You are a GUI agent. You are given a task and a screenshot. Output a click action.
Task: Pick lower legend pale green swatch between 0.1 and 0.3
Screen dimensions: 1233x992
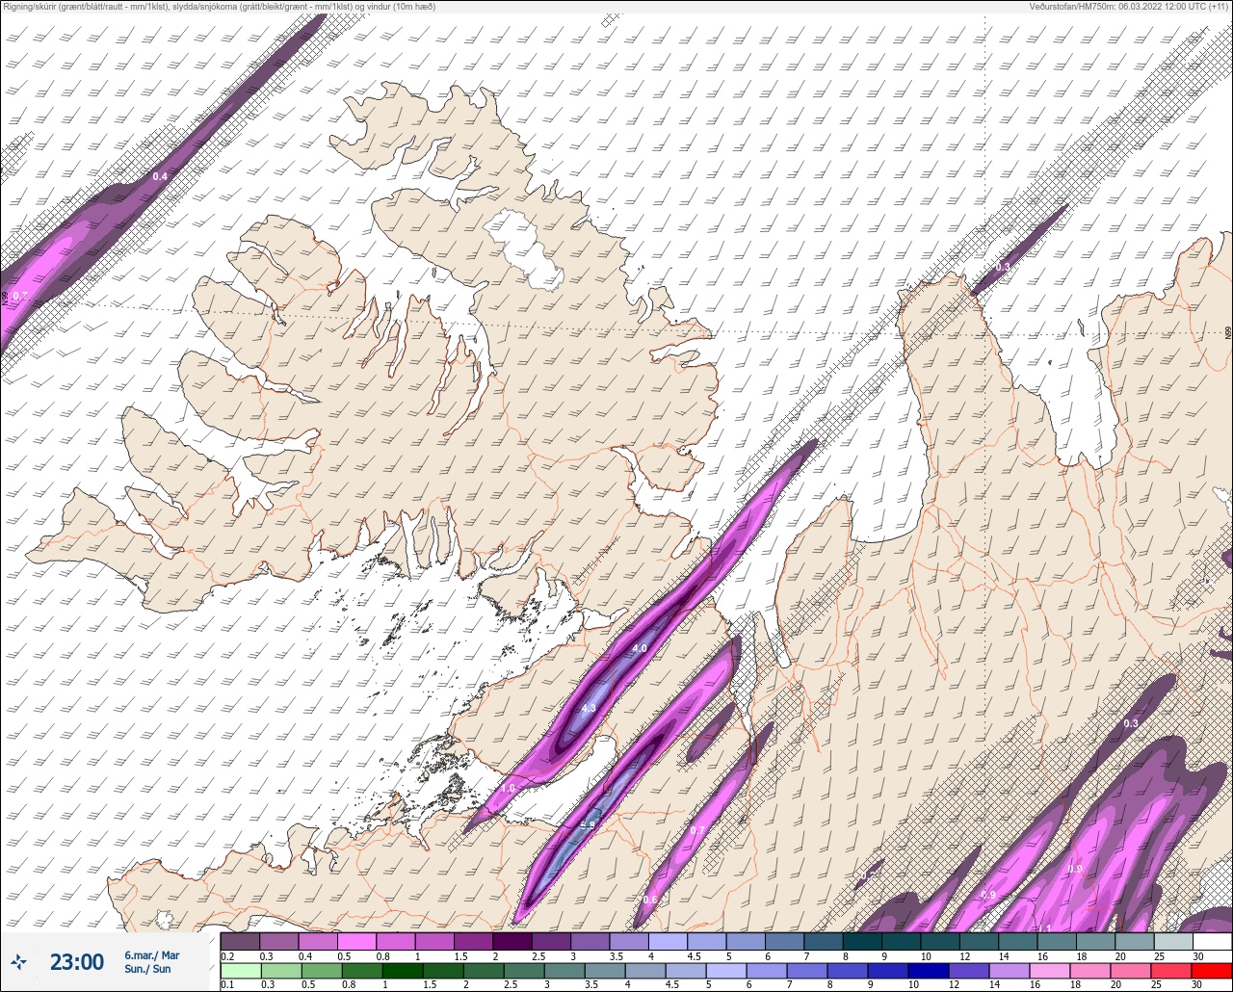(240, 970)
